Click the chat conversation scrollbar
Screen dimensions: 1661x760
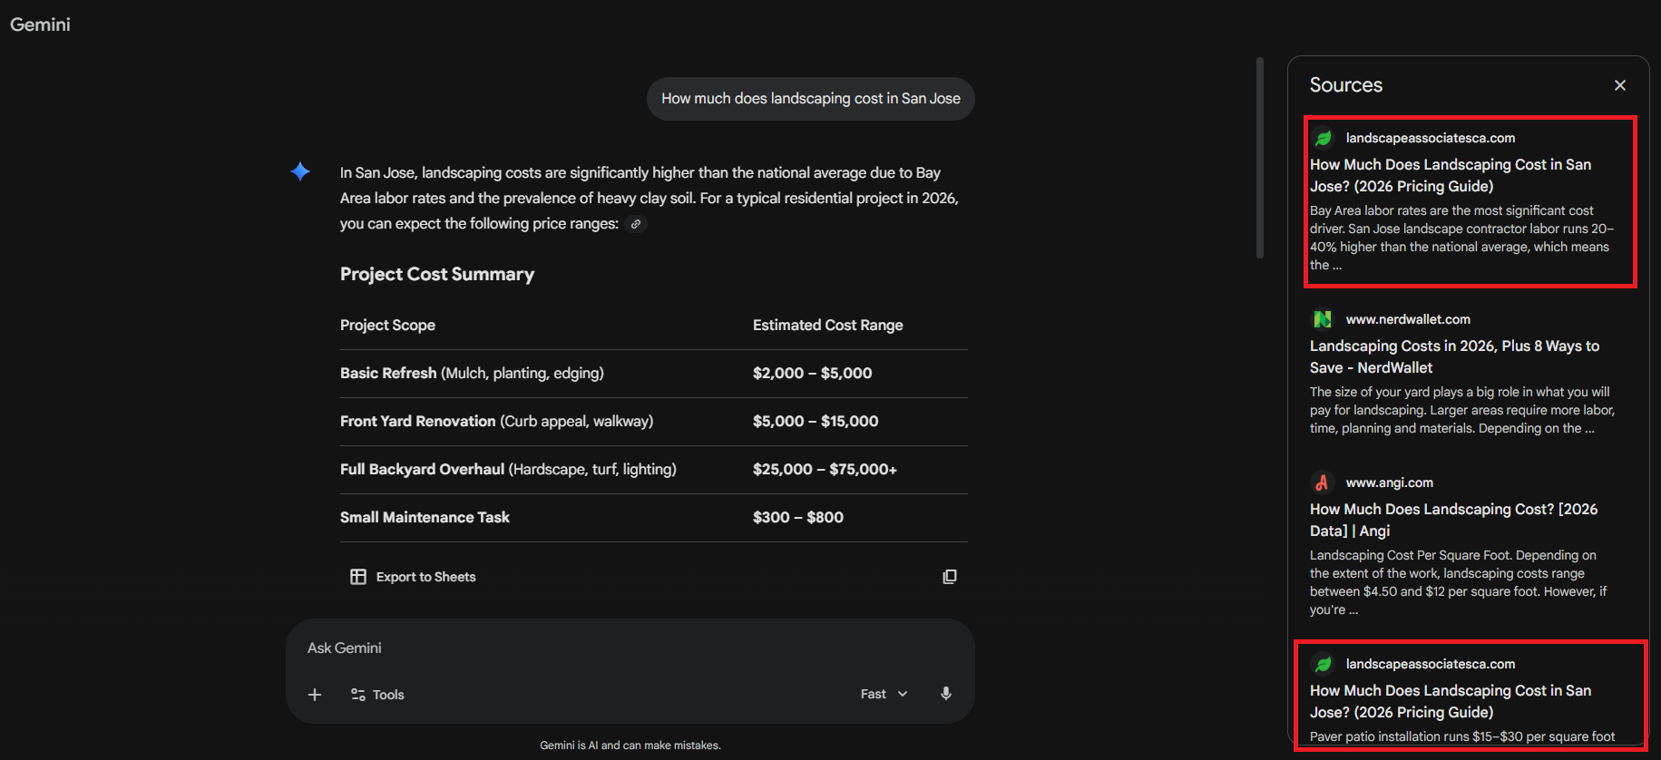click(1260, 158)
